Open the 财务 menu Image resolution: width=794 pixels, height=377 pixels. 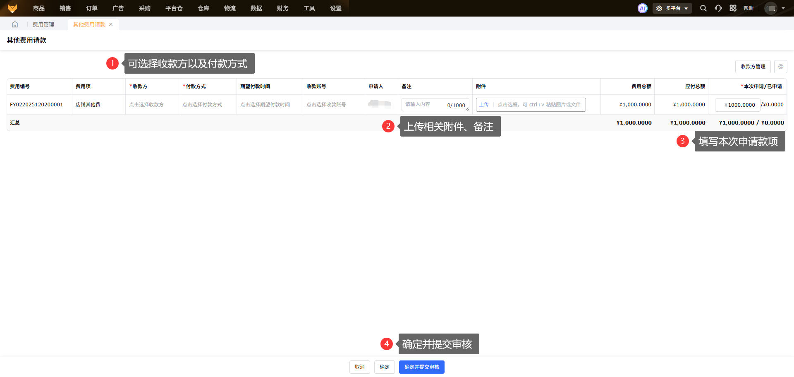point(283,8)
